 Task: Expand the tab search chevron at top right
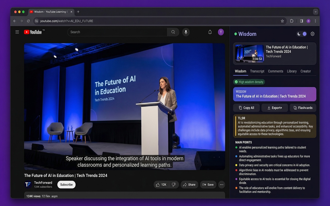(316, 12)
